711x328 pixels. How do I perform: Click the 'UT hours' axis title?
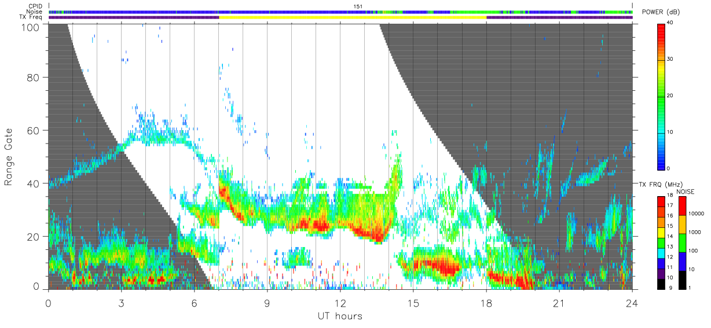coord(339,316)
